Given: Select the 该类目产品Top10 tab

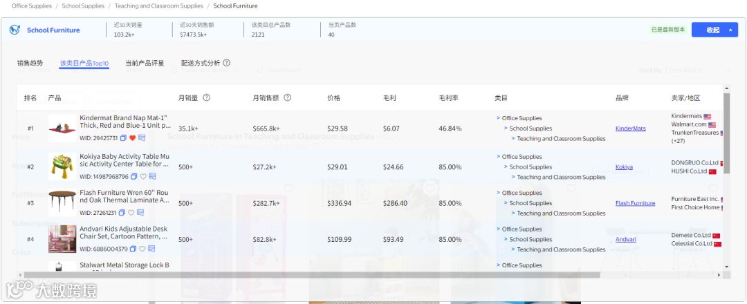Looking at the screenshot, I should pos(84,64).
